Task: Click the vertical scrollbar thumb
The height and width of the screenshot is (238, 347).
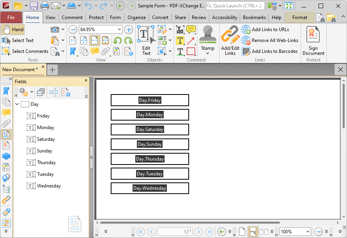Action: pos(343,106)
